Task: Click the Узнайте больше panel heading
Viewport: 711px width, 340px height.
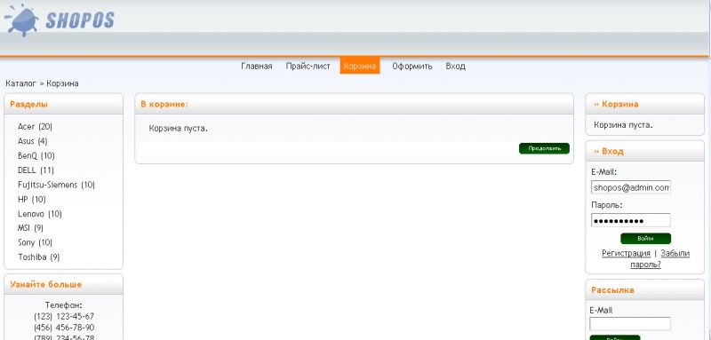Action: tap(46, 284)
